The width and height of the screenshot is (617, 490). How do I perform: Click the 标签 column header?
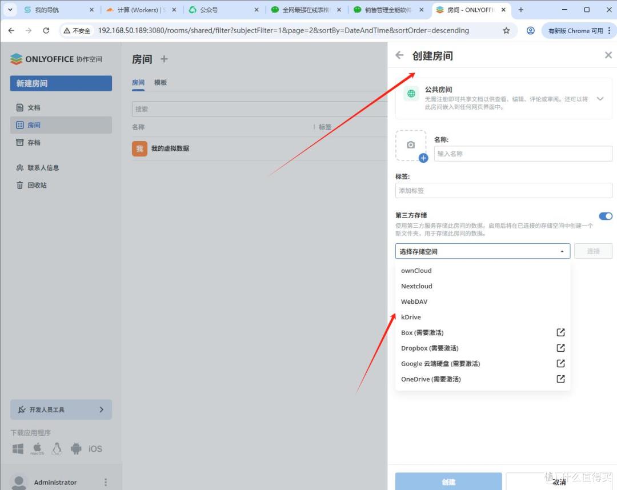click(325, 127)
